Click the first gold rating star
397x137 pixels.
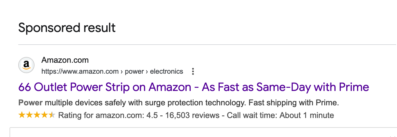coord(22,115)
